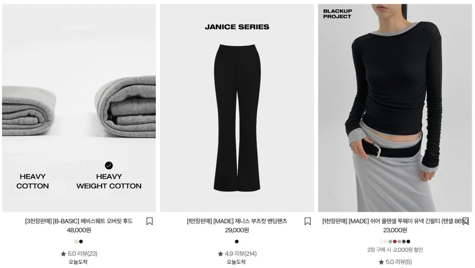Open the hoodie heavy cotton product image
This screenshot has width=475, height=268.
pos(79,108)
